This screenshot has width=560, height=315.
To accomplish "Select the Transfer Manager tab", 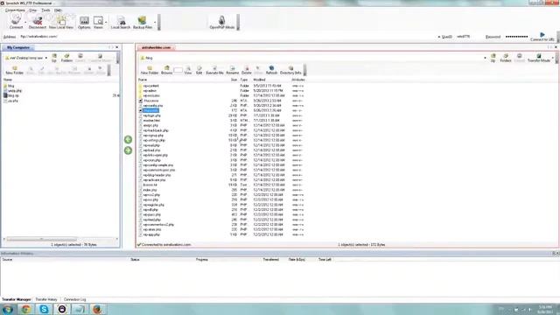I will coord(17,299).
